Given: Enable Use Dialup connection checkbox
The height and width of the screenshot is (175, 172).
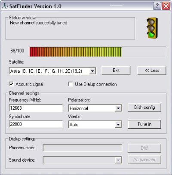Looking at the screenshot, I should [x=71, y=84].
